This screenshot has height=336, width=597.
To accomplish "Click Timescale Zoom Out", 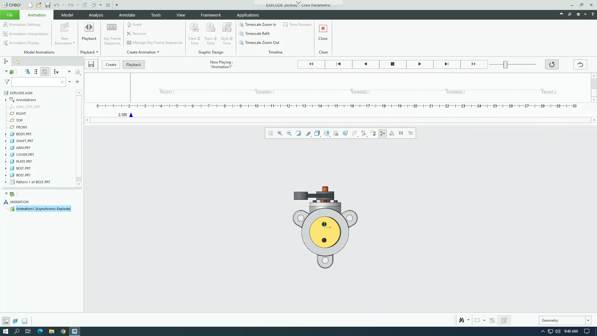I will pos(259,43).
